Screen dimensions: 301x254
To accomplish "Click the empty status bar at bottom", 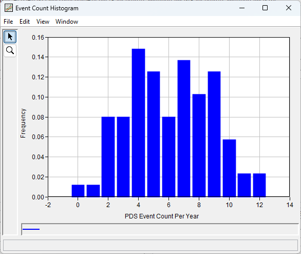I will pos(150,245).
